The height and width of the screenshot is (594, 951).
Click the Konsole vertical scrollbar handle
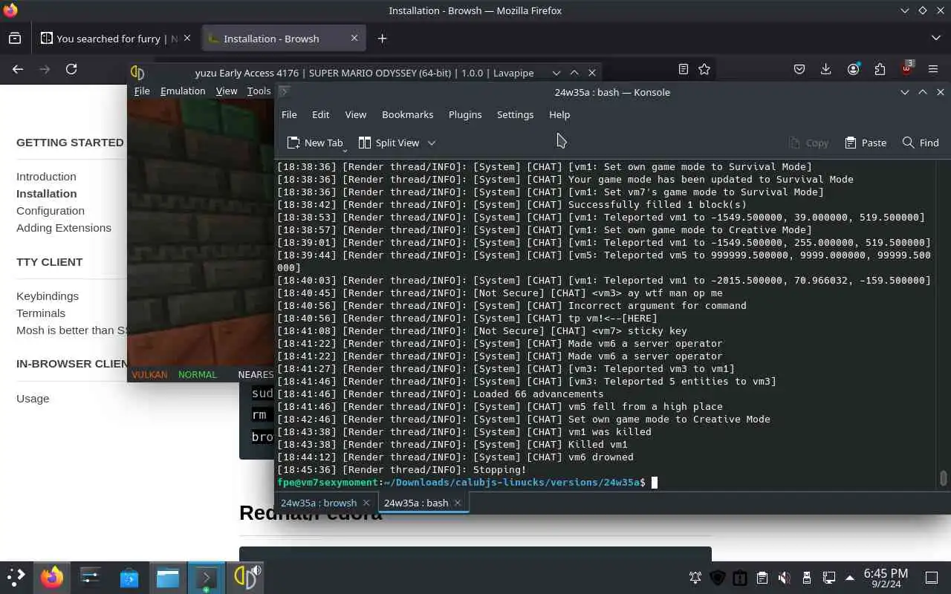click(x=943, y=478)
